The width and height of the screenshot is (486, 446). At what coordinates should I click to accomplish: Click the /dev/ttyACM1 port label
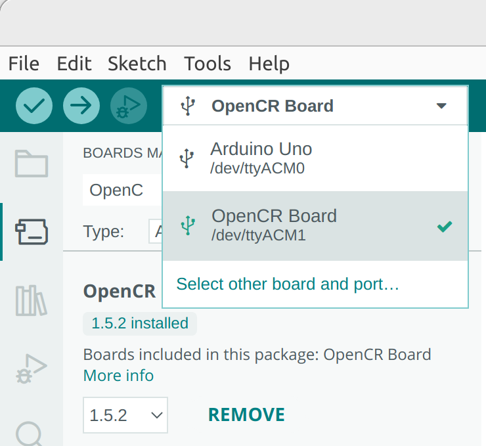coord(259,235)
